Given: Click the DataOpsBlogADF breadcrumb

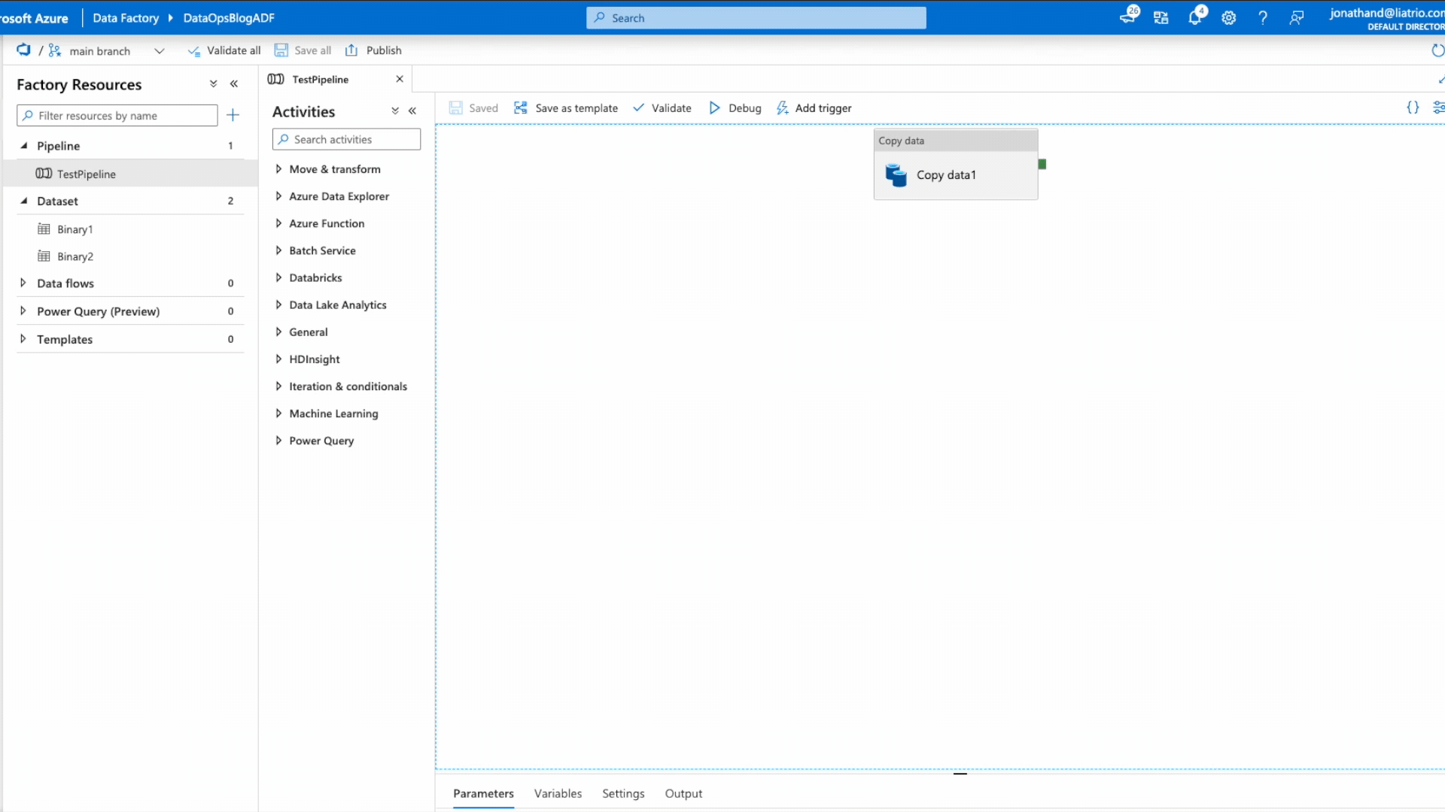Looking at the screenshot, I should click(229, 18).
